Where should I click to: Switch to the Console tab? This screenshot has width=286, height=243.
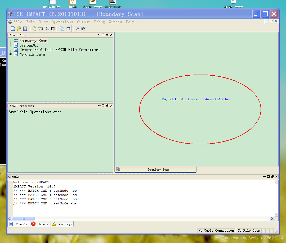click(x=19, y=224)
